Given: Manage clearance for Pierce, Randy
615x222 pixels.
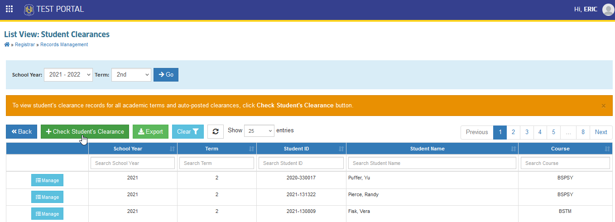Looking at the screenshot, I should point(47,197).
